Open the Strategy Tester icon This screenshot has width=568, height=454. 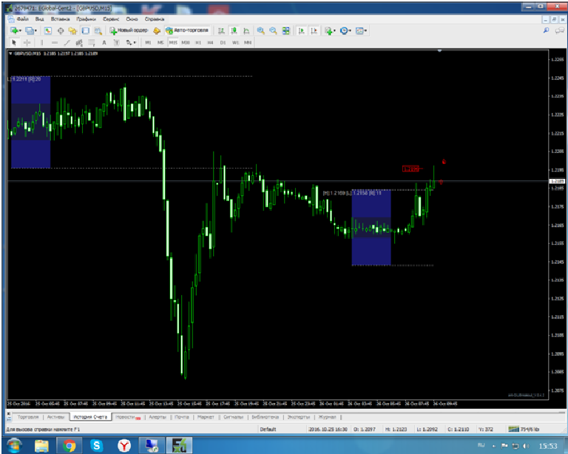pyautogui.click(x=98, y=31)
